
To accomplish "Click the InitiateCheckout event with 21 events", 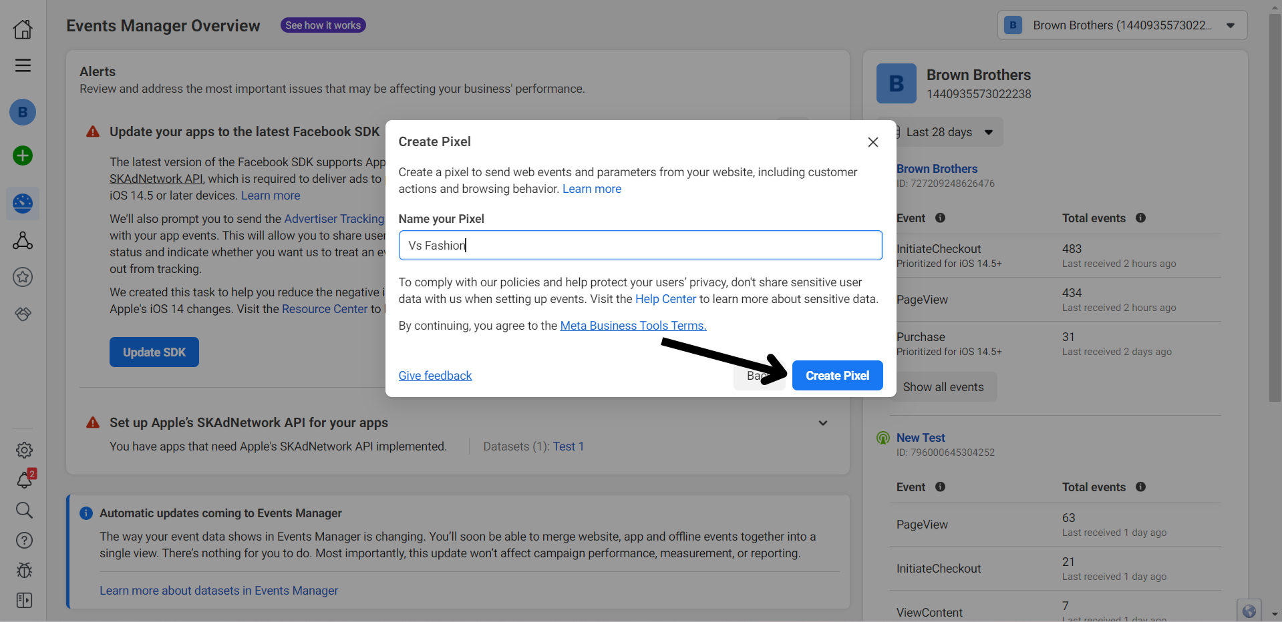I will pyautogui.click(x=1056, y=569).
